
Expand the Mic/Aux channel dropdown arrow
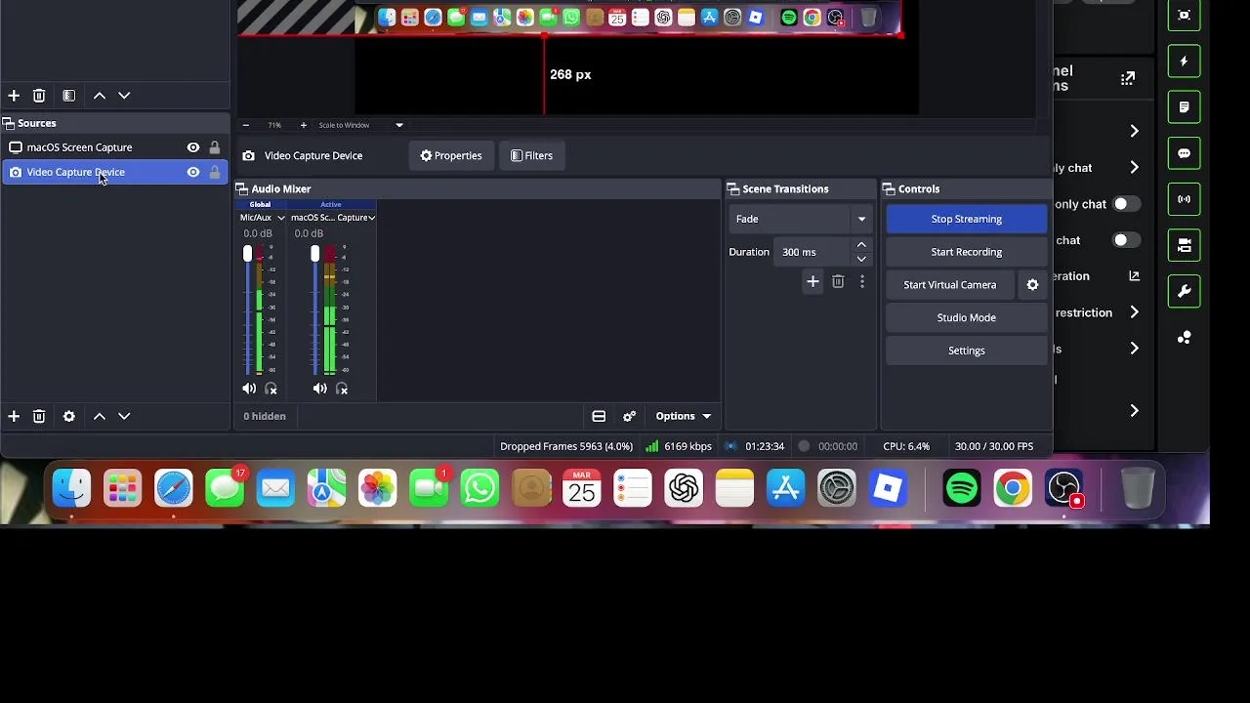(x=280, y=218)
